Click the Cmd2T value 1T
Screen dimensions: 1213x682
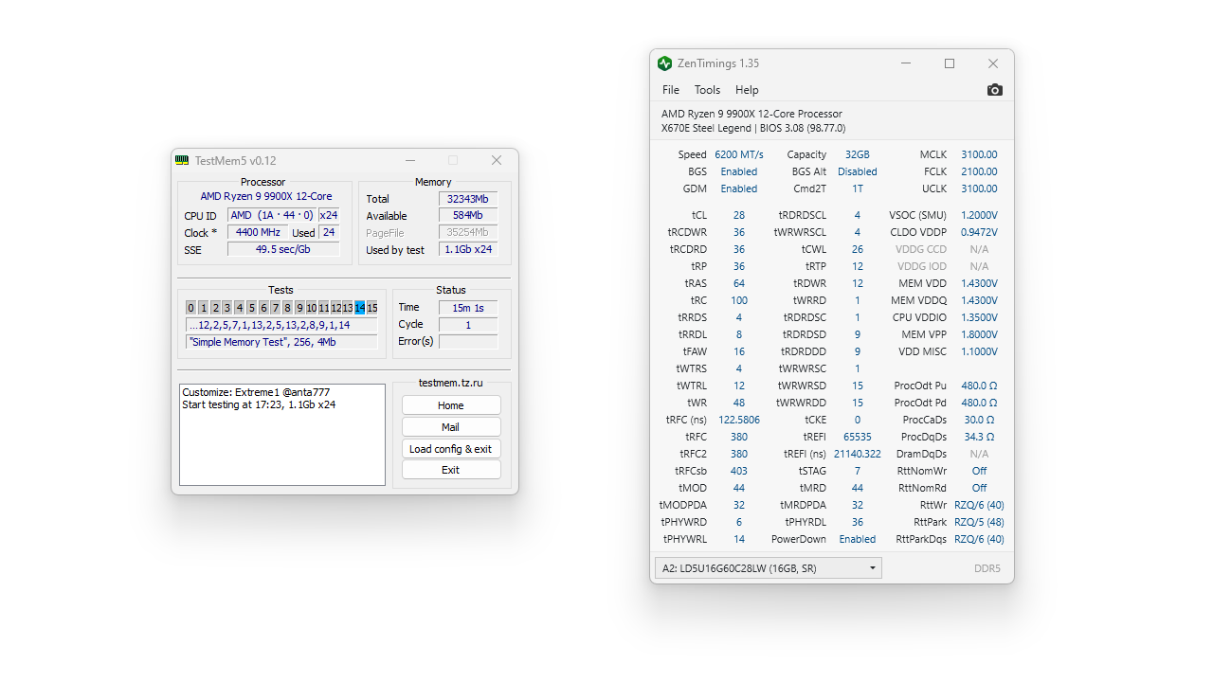(858, 188)
